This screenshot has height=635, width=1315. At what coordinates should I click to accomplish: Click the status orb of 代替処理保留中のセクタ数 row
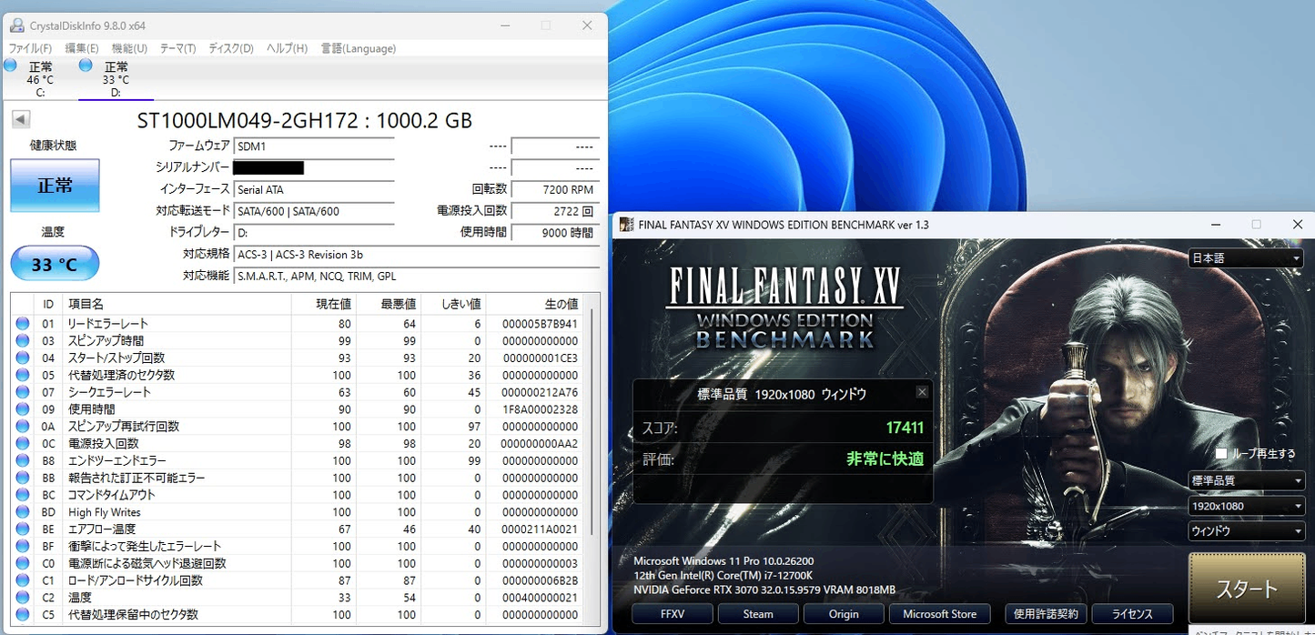pyautogui.click(x=22, y=615)
